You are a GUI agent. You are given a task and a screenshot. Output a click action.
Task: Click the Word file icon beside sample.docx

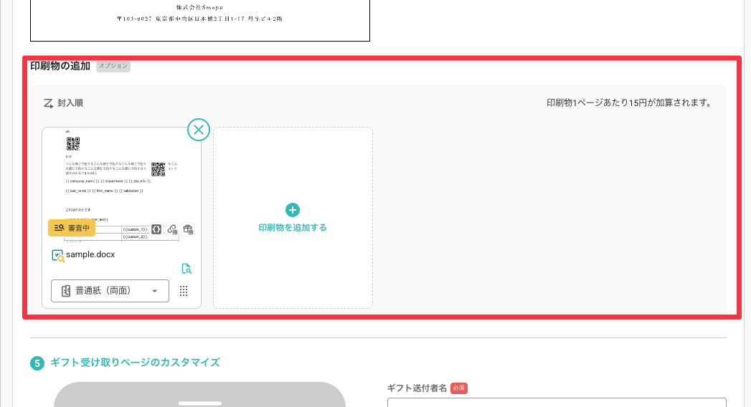pyautogui.click(x=58, y=255)
